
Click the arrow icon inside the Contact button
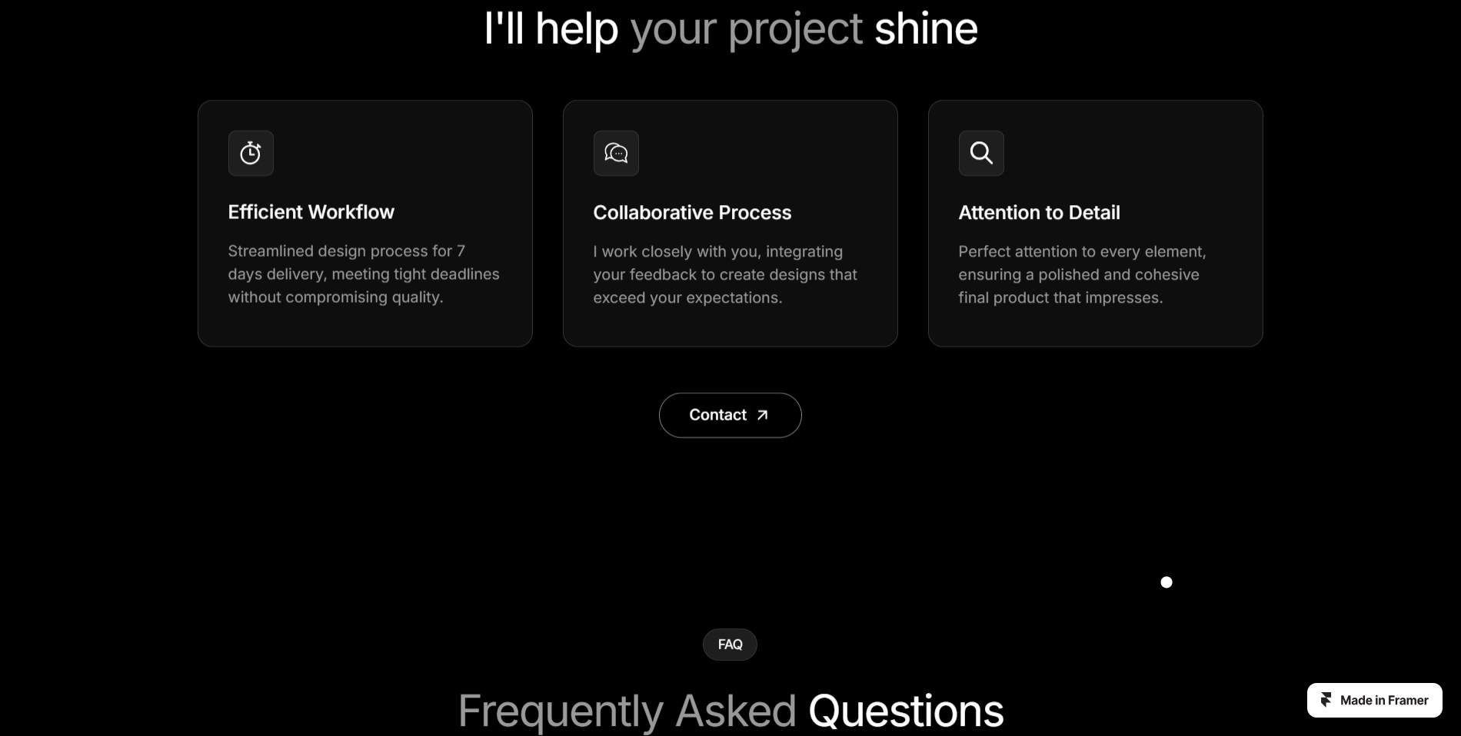pyautogui.click(x=762, y=415)
